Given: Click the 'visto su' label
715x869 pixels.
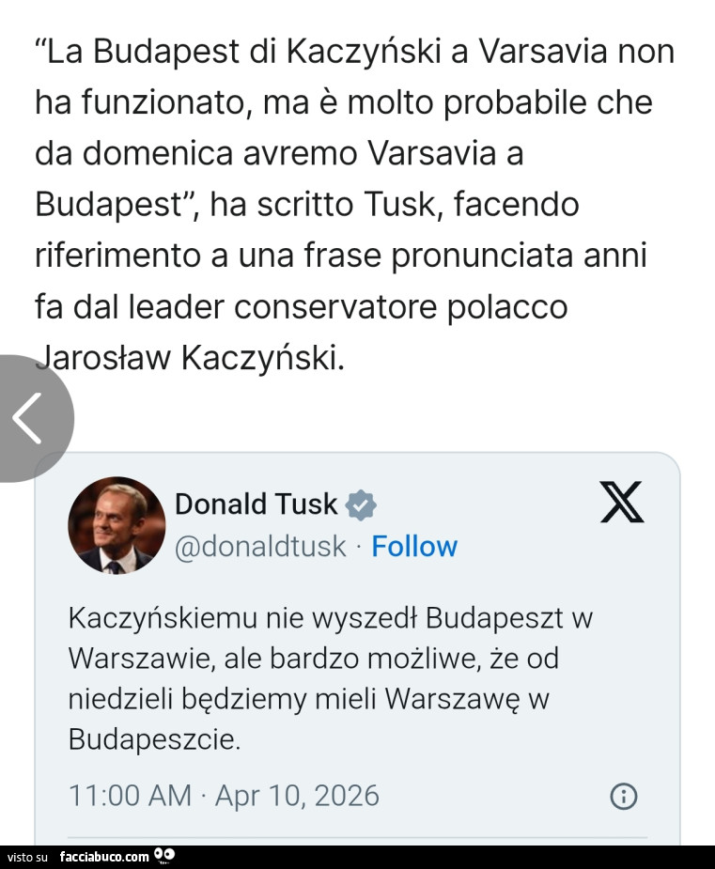Looking at the screenshot, I should pyautogui.click(x=27, y=857).
